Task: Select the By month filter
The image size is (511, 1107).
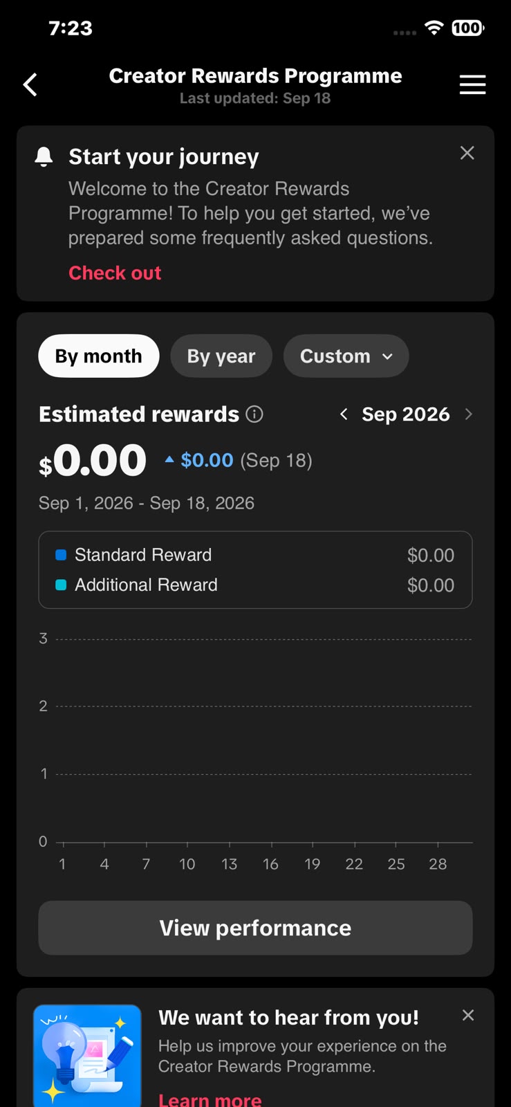Action: coord(99,356)
